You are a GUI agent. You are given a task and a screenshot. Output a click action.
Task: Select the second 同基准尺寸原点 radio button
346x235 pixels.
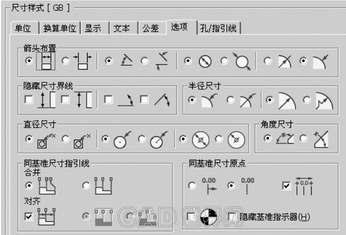pyautogui.click(x=231, y=185)
